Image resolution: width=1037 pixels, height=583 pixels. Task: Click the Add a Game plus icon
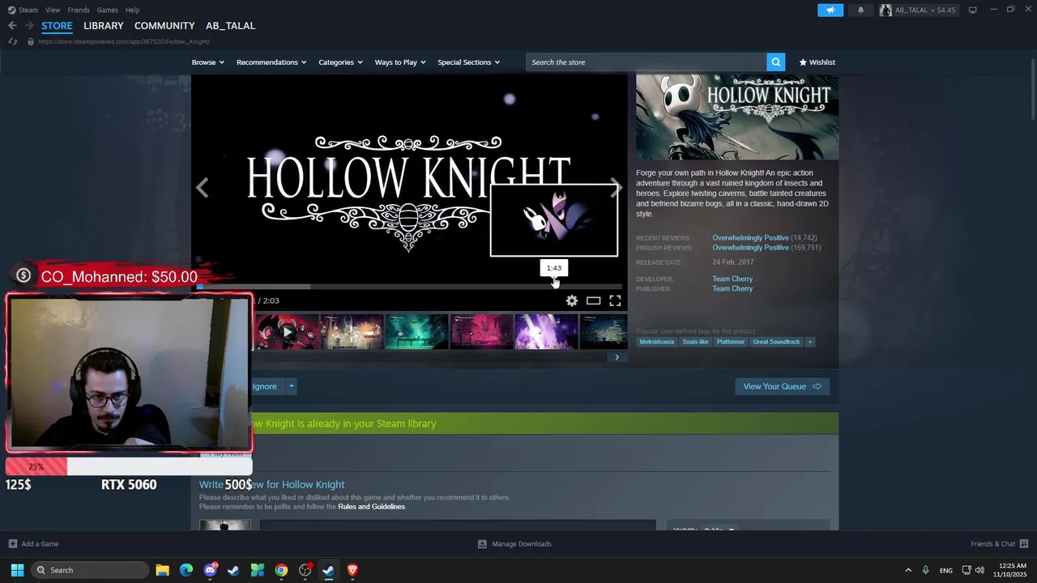tap(12, 544)
